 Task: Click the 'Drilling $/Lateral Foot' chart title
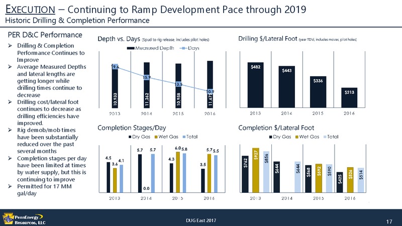coord(268,39)
